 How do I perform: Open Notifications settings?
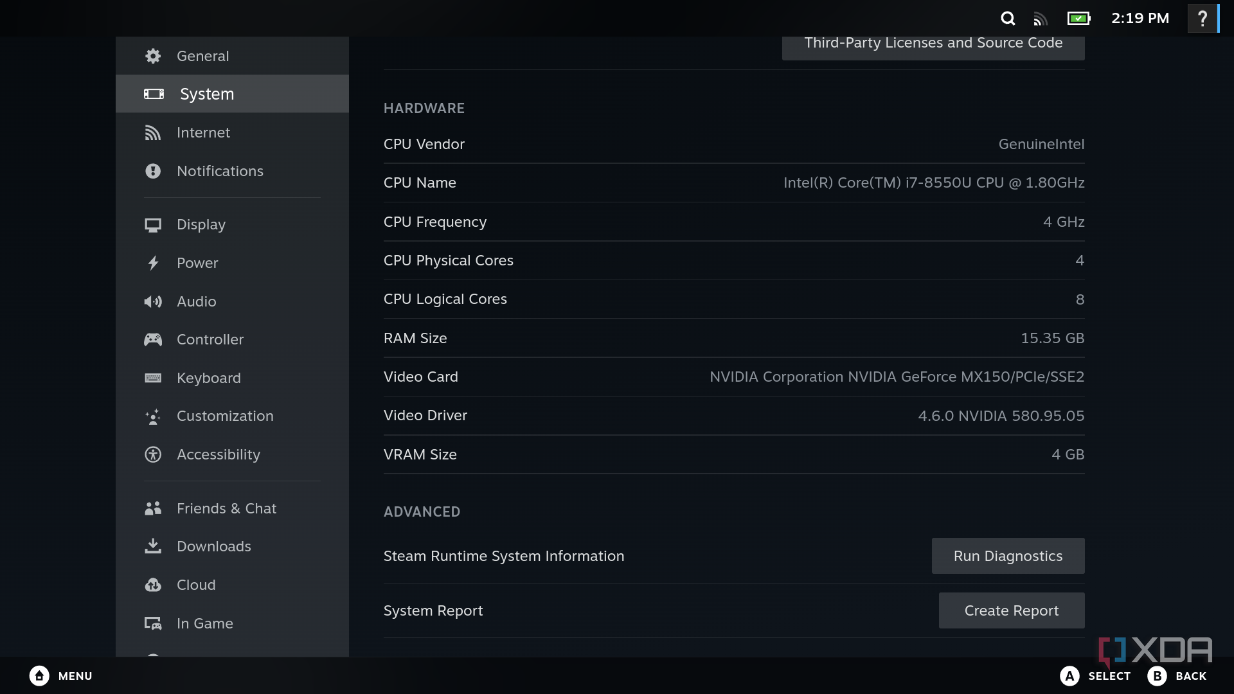(x=232, y=171)
